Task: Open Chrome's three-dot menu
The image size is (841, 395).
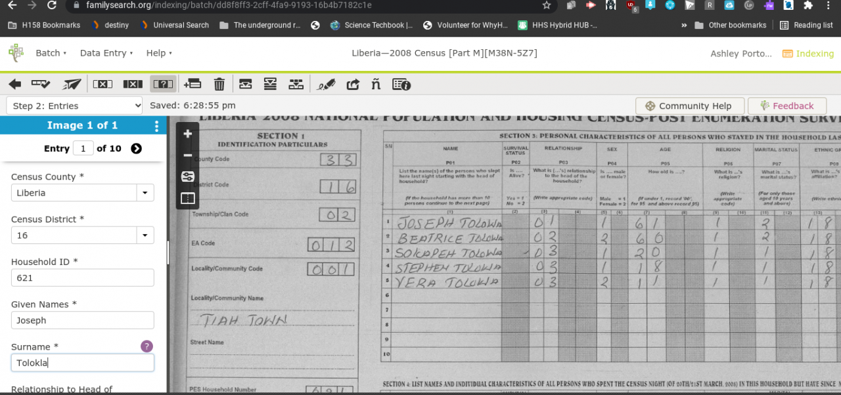Action: click(830, 5)
